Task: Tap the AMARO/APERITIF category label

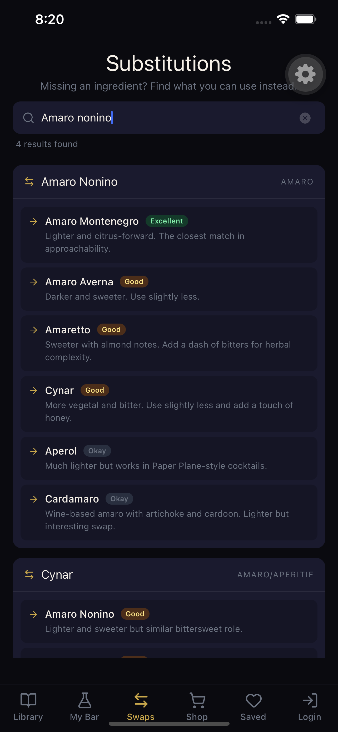Action: pos(275,574)
